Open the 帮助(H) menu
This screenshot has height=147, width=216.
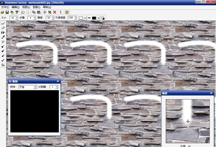[x=47, y=7]
